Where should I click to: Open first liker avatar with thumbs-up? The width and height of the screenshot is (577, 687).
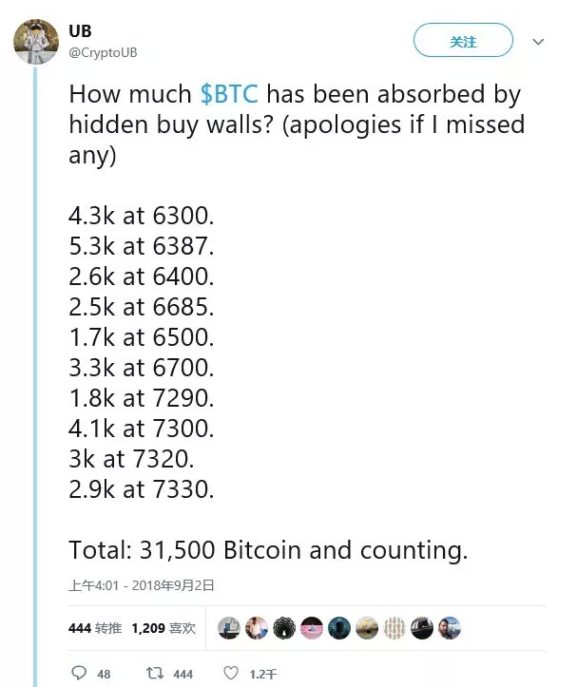pos(229,628)
